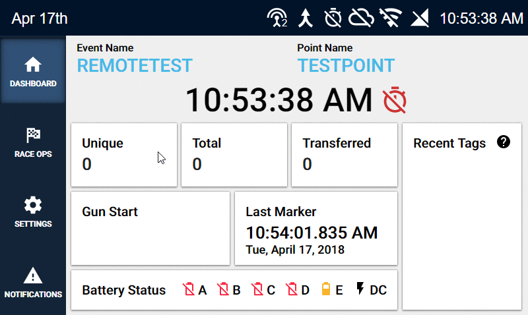Click the Wi-Fi disconnected icon
The height and width of the screenshot is (315, 528).
(x=391, y=18)
